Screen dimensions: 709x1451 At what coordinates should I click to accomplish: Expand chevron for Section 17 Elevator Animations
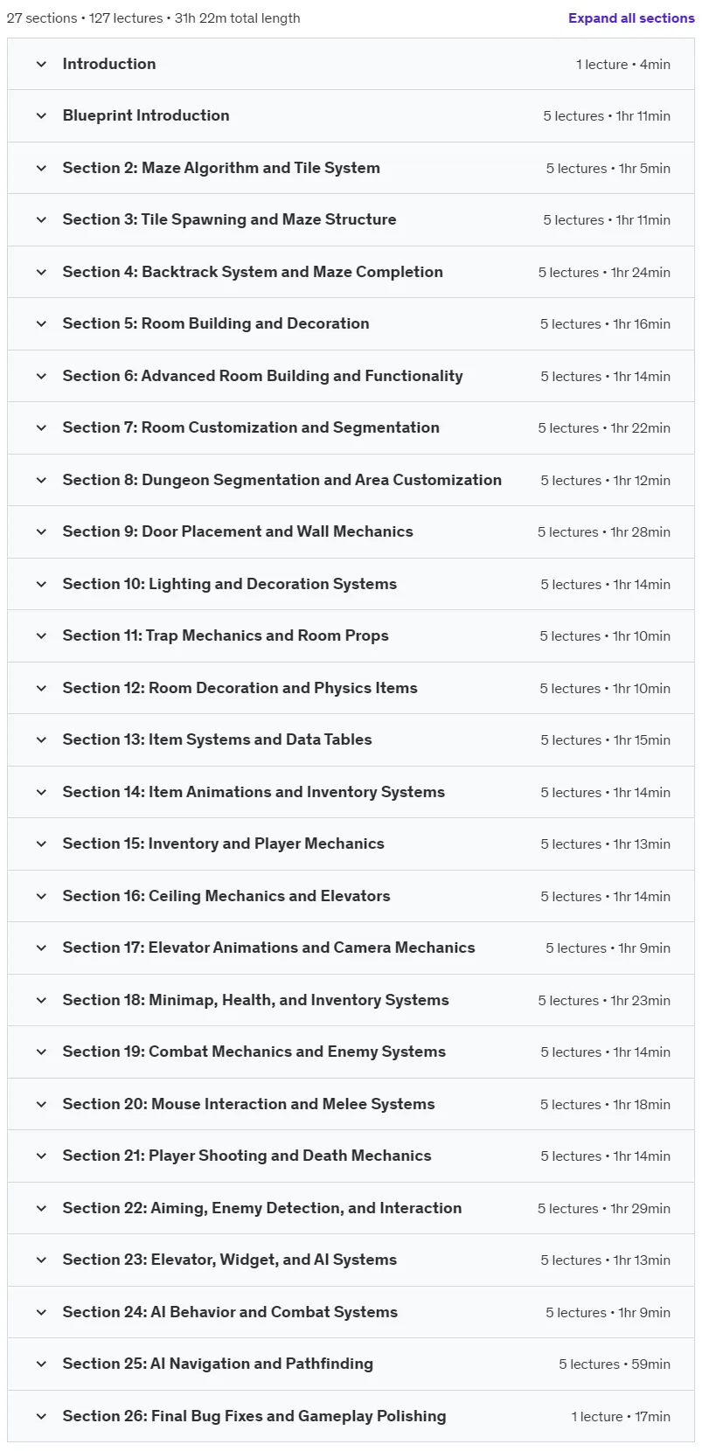(41, 948)
